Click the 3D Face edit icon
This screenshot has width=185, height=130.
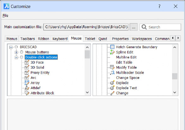pyautogui.click(x=27, y=62)
